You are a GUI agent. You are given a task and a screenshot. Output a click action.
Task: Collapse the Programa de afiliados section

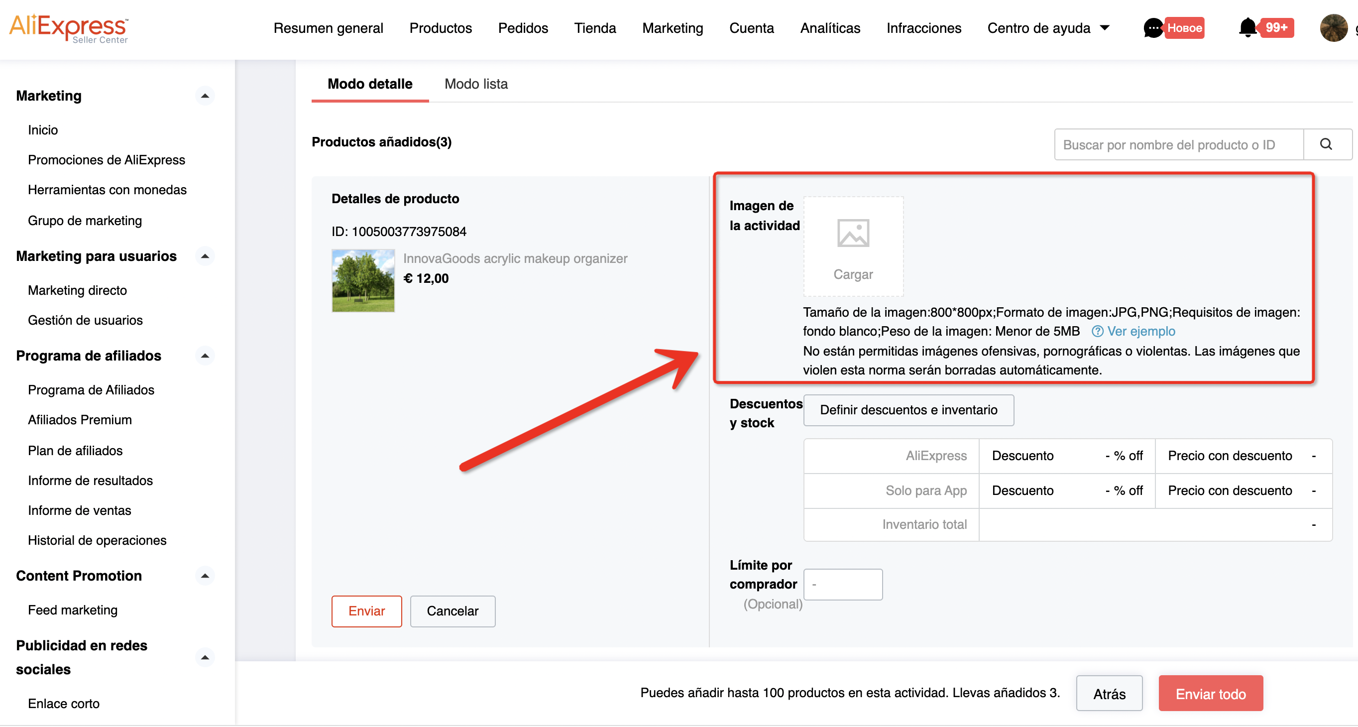point(205,356)
